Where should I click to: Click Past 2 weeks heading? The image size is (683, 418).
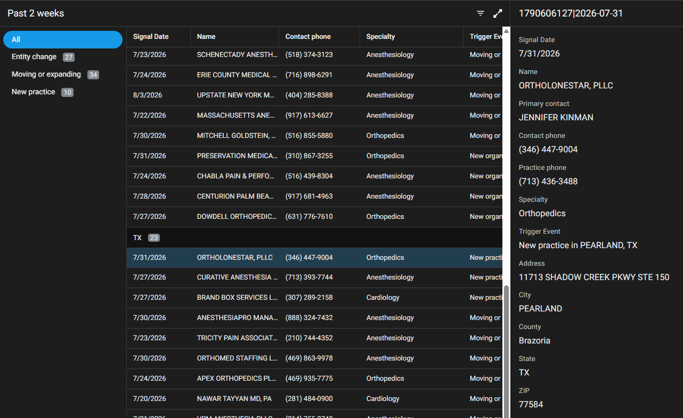pos(36,13)
